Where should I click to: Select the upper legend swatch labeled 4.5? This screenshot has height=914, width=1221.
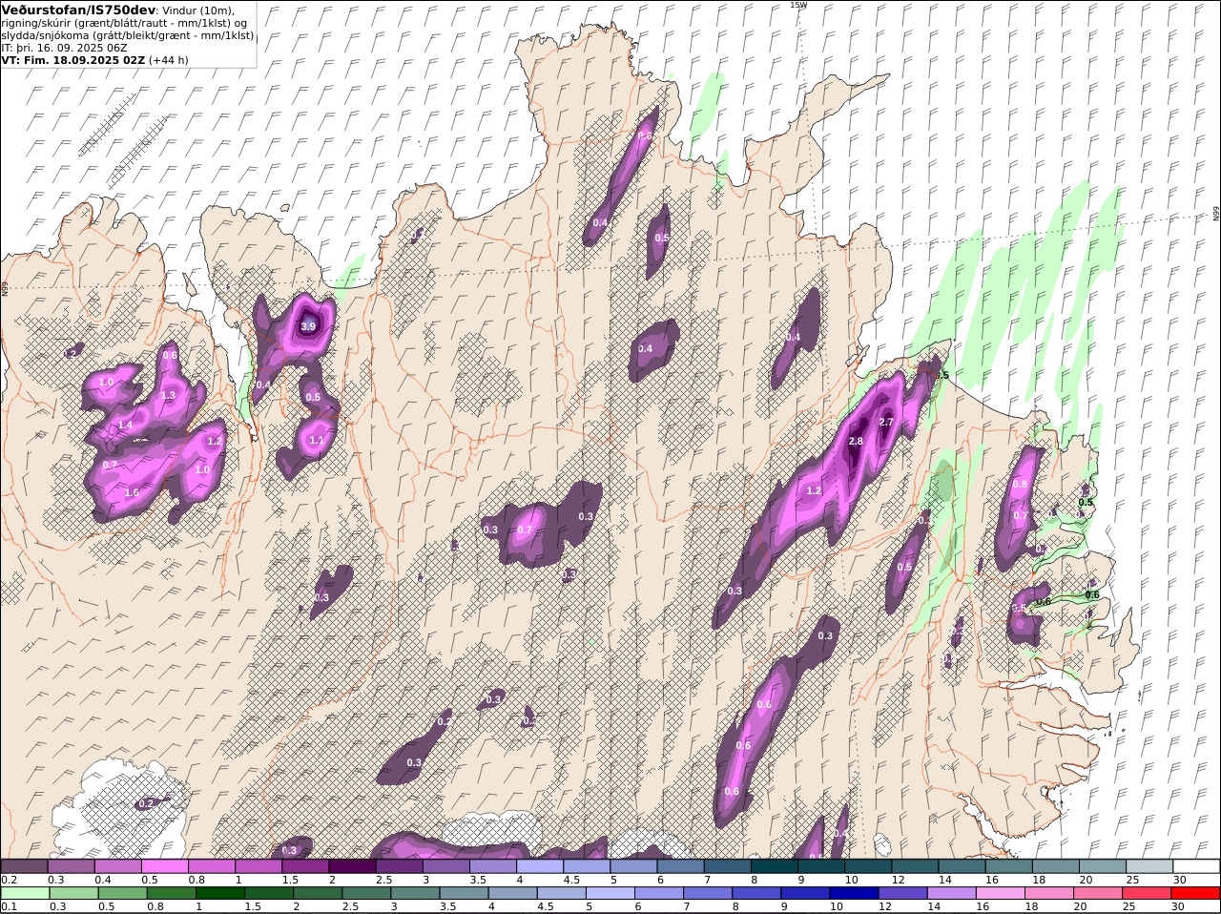click(587, 866)
